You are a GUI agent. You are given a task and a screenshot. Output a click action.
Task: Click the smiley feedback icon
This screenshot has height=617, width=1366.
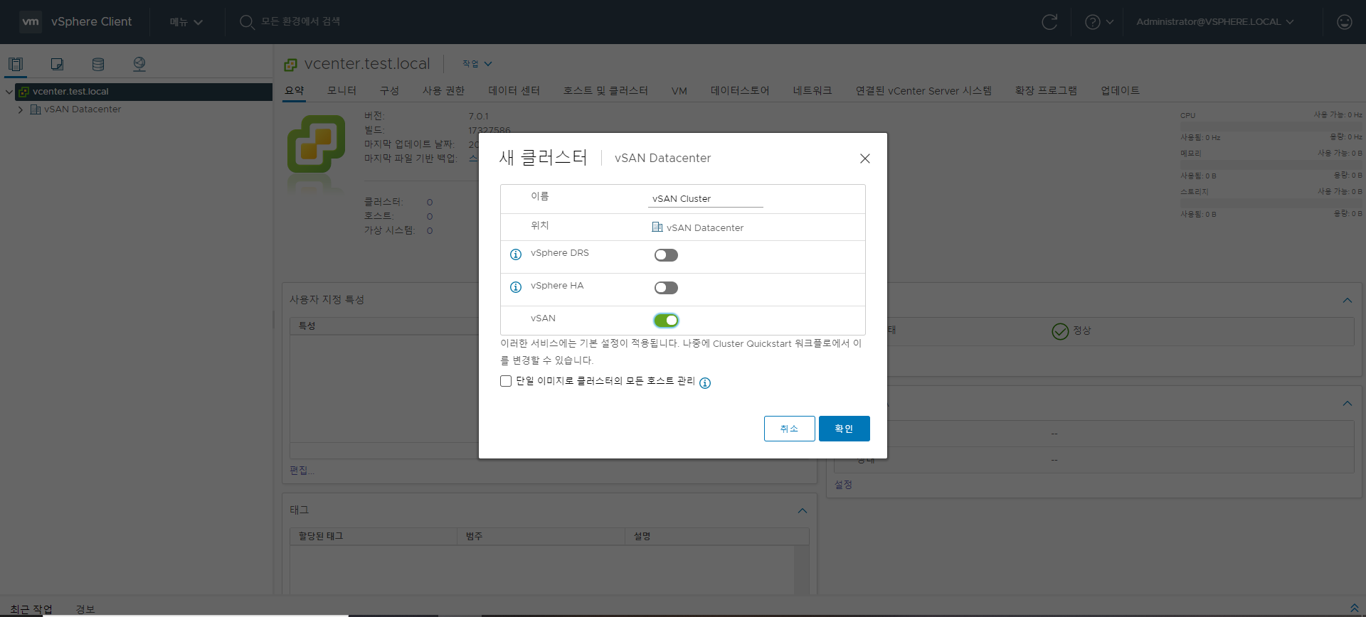coord(1345,22)
